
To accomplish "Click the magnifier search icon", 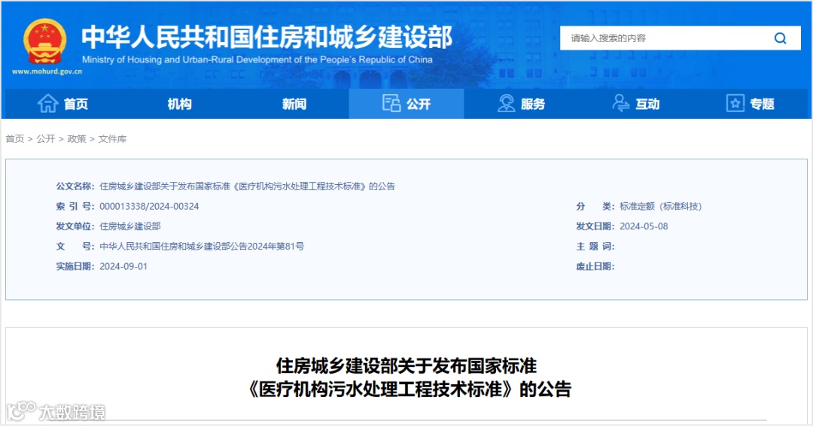I will pos(781,38).
